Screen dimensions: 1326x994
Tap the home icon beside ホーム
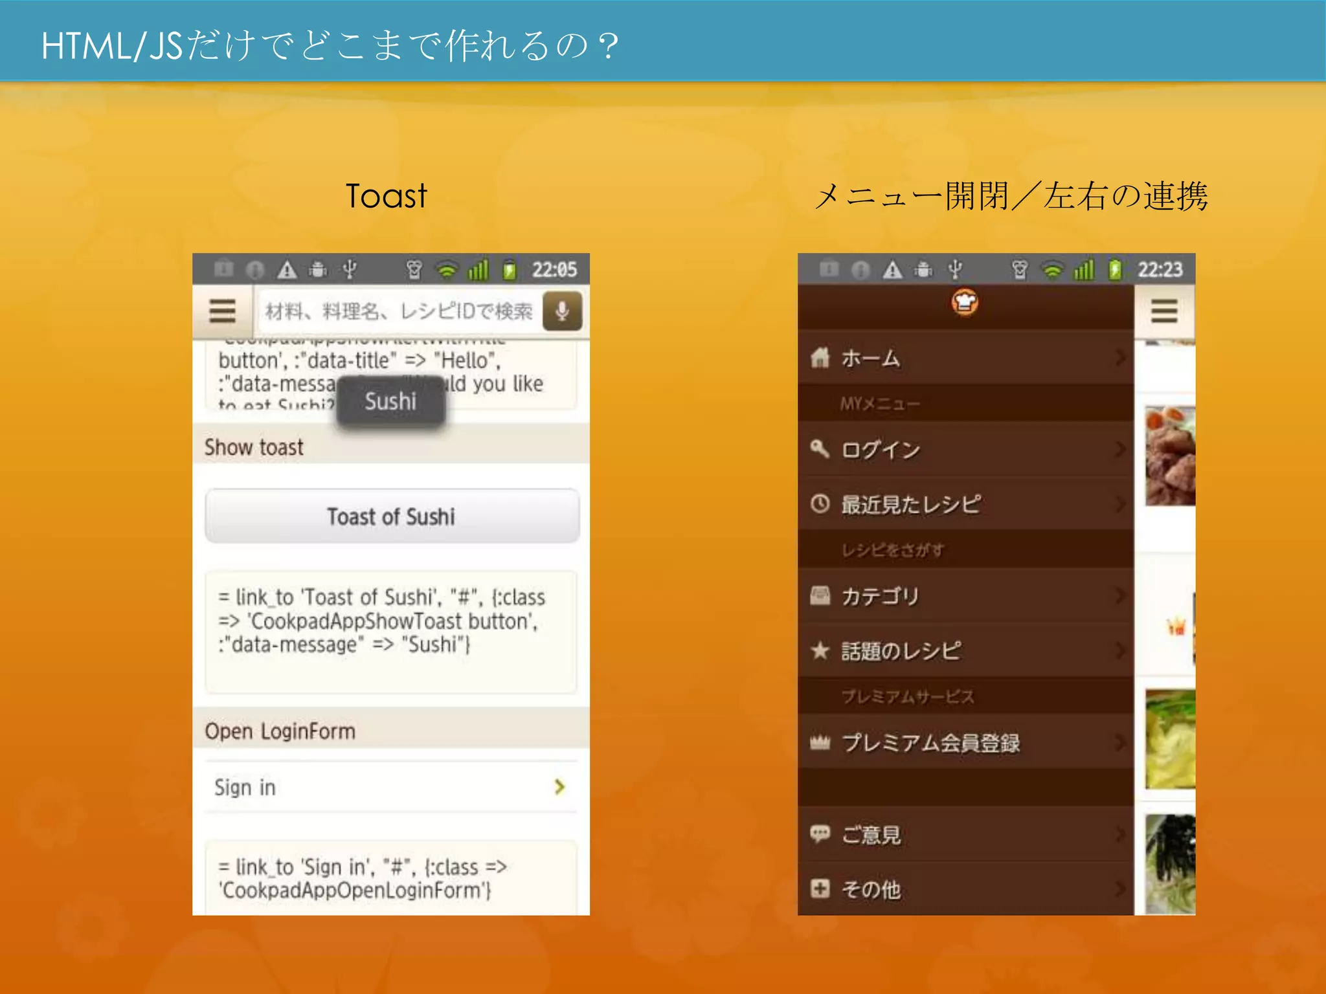pos(820,357)
